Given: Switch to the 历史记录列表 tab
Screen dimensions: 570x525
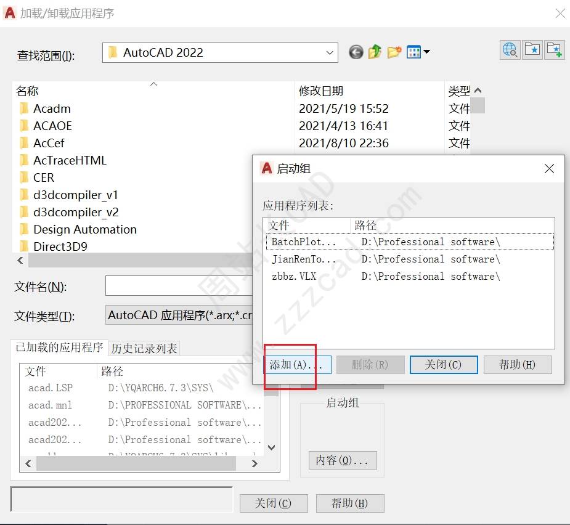Looking at the screenshot, I should [x=144, y=348].
